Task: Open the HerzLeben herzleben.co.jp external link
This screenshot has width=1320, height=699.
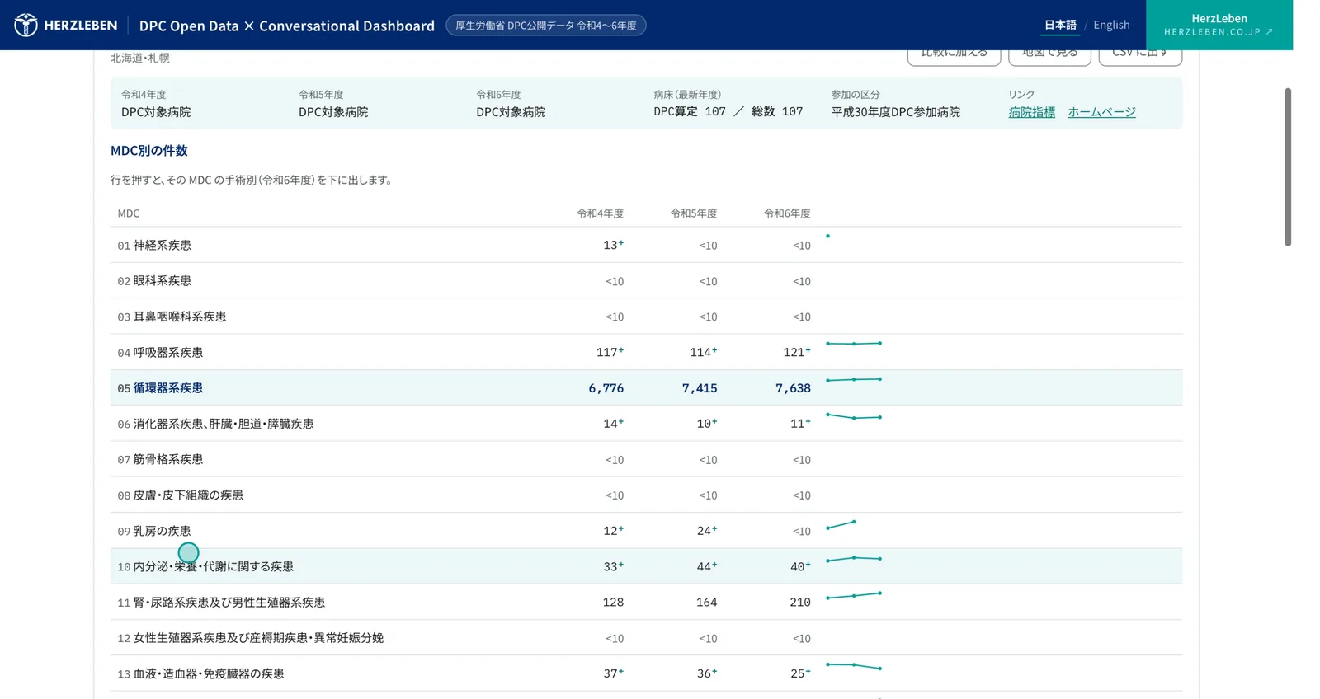Action: (x=1219, y=25)
